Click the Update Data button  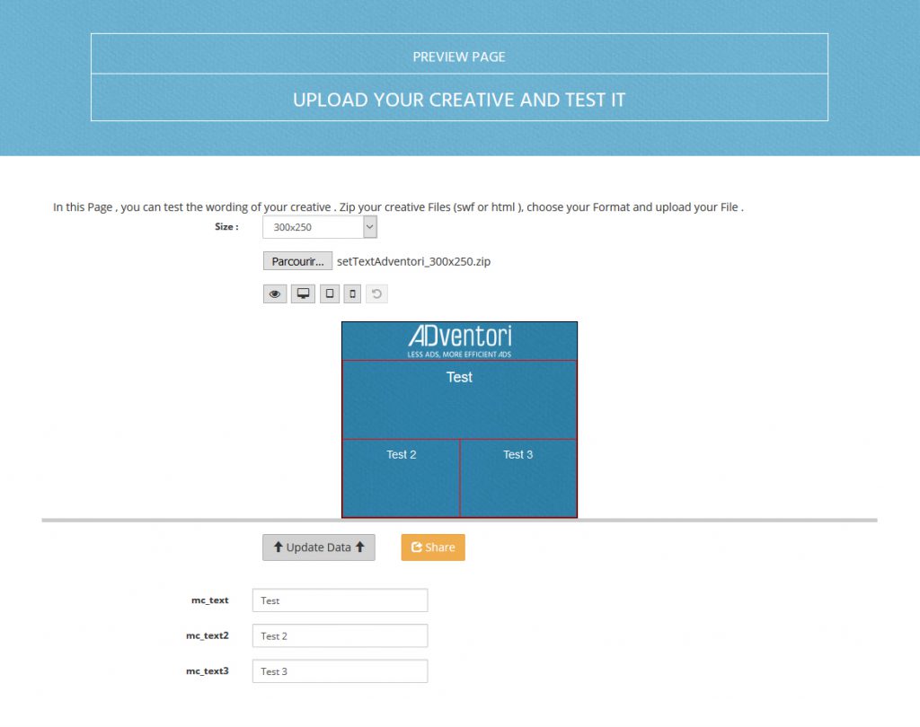tap(319, 547)
